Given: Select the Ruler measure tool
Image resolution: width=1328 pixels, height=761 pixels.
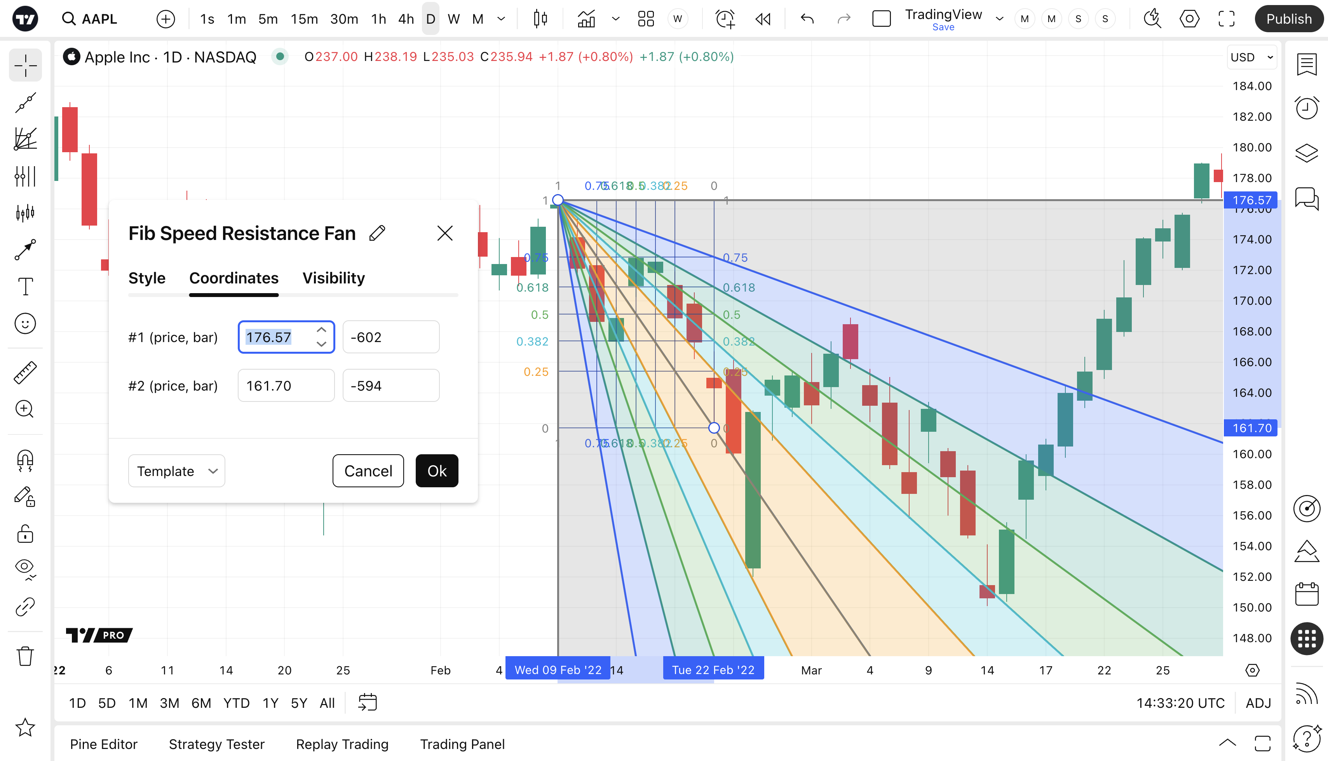Looking at the screenshot, I should point(25,373).
